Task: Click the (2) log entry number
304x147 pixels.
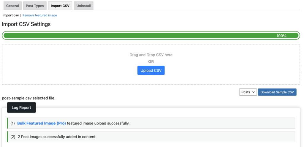Action: click(x=13, y=137)
